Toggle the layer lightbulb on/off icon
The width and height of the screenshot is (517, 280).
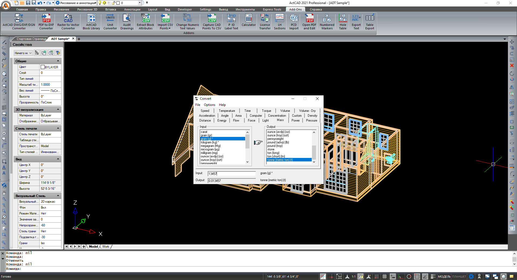(x=100, y=3)
